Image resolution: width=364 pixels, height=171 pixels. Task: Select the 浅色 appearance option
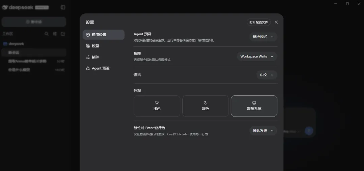click(x=157, y=106)
